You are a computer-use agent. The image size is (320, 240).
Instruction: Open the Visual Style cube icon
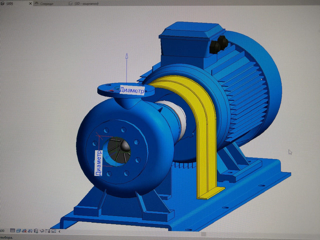tap(18, 231)
